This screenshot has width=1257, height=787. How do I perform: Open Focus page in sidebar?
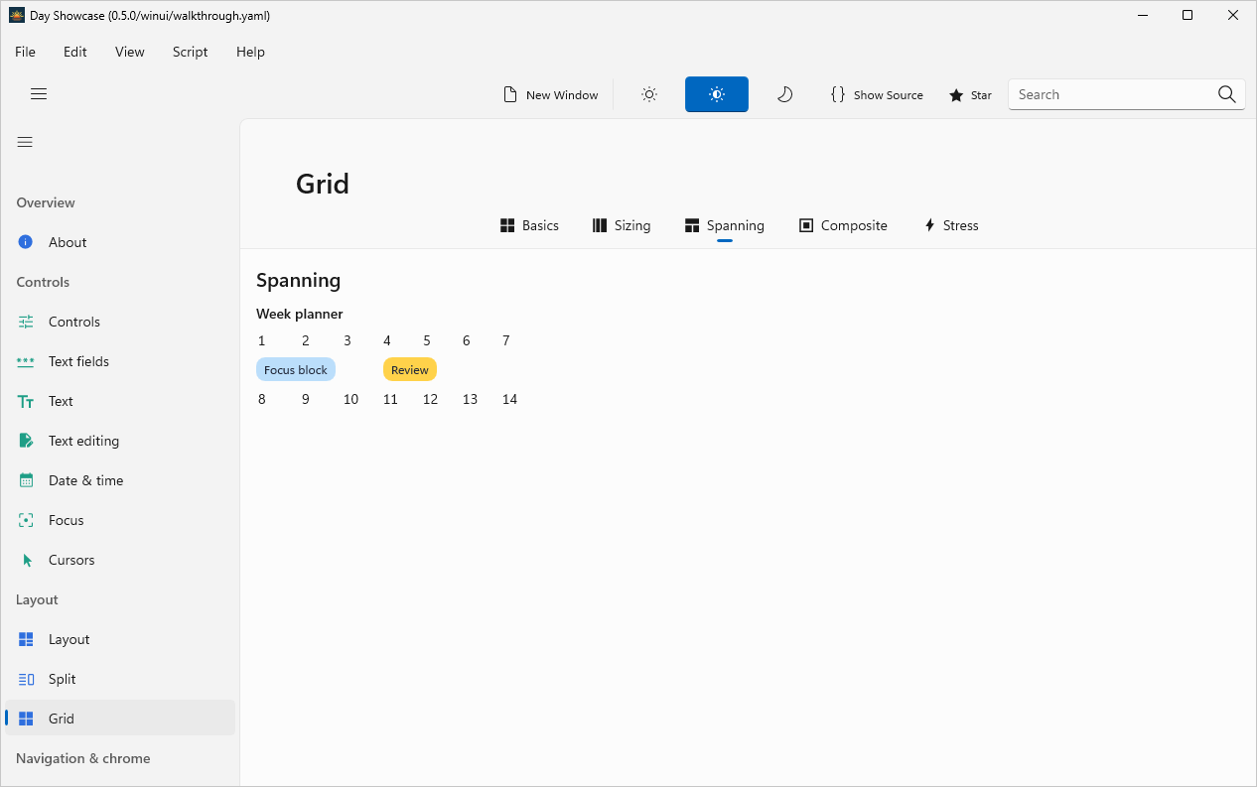pos(119,520)
